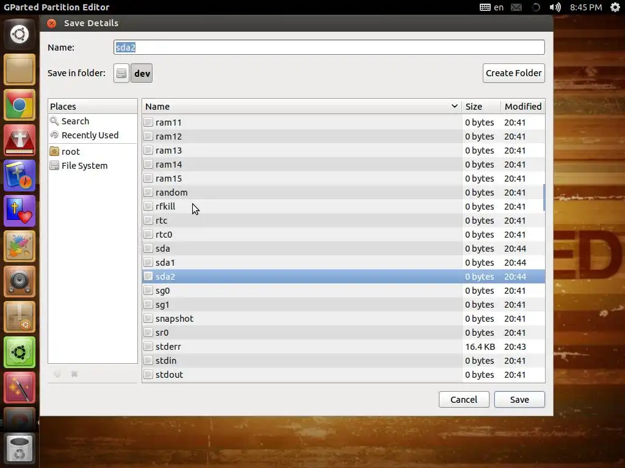625x468 pixels.
Task: Click the file icon beside random
Action: coord(148,192)
